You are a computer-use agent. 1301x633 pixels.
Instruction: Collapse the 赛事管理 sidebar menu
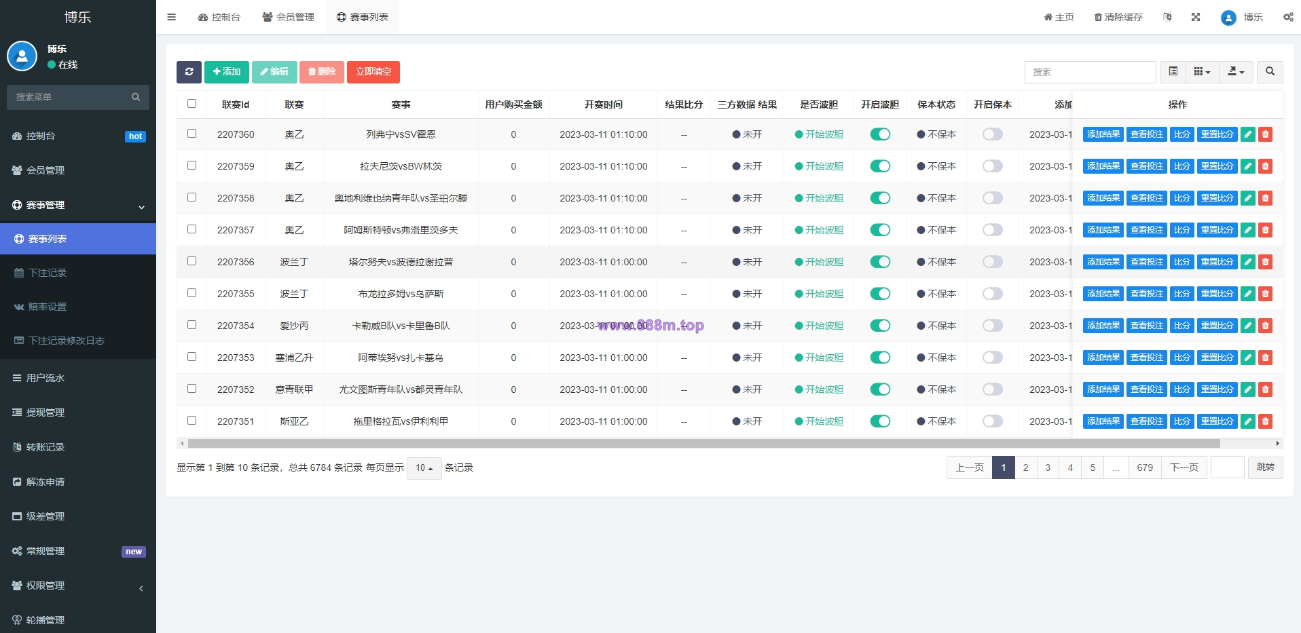(x=78, y=205)
